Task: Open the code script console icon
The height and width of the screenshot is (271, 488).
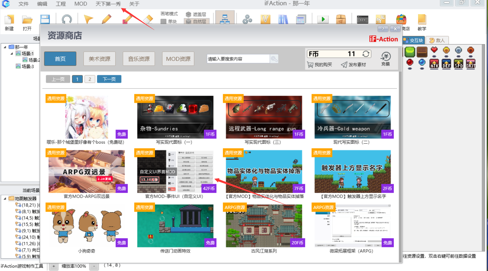Action: (362, 19)
